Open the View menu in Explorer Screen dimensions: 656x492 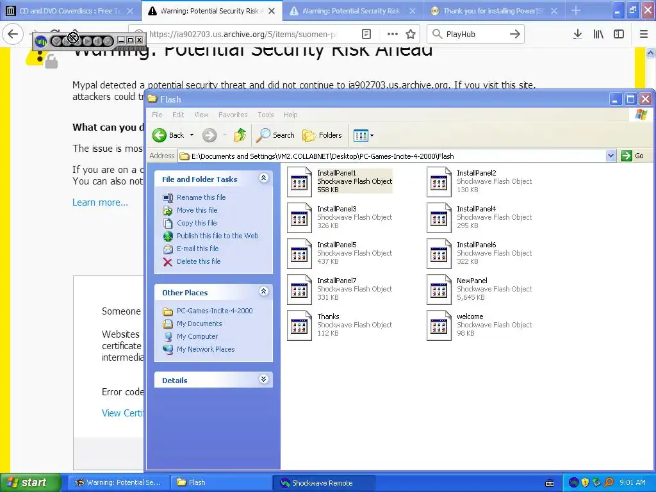pos(201,115)
